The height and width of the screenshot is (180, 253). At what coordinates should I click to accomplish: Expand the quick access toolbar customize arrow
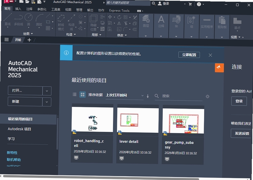(44, 2)
